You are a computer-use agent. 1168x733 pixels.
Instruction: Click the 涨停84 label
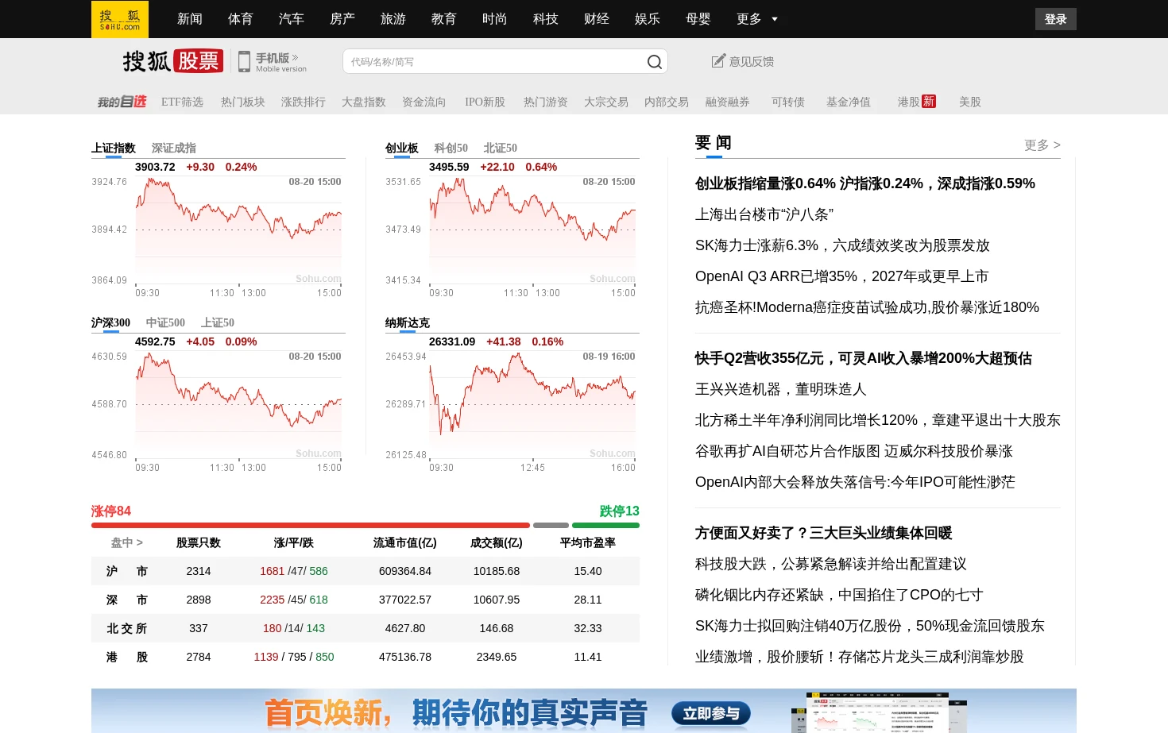tap(111, 511)
